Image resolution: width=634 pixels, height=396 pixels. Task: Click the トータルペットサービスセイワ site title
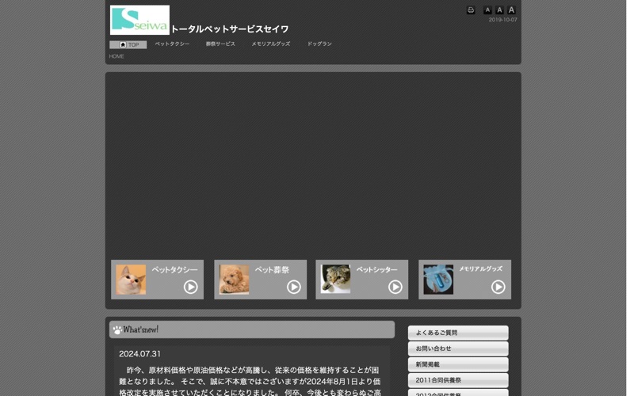pos(230,29)
